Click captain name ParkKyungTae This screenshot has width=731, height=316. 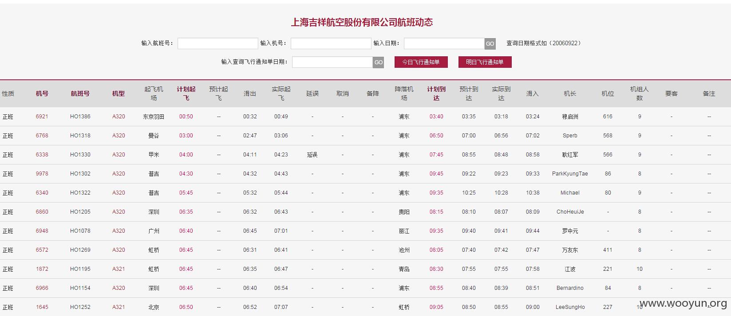tap(570, 174)
